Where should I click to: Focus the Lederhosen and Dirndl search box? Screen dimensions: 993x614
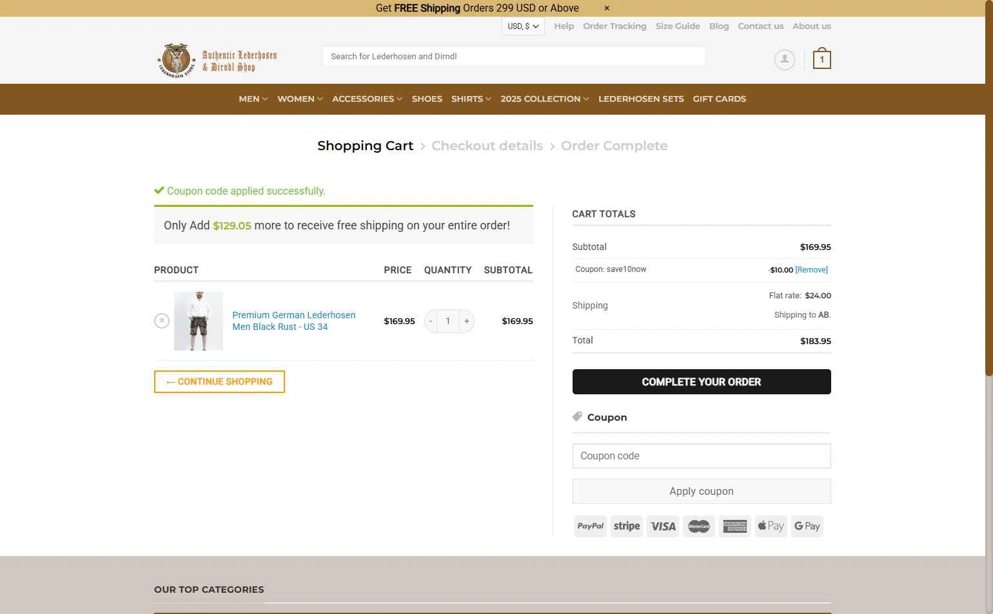click(x=514, y=56)
